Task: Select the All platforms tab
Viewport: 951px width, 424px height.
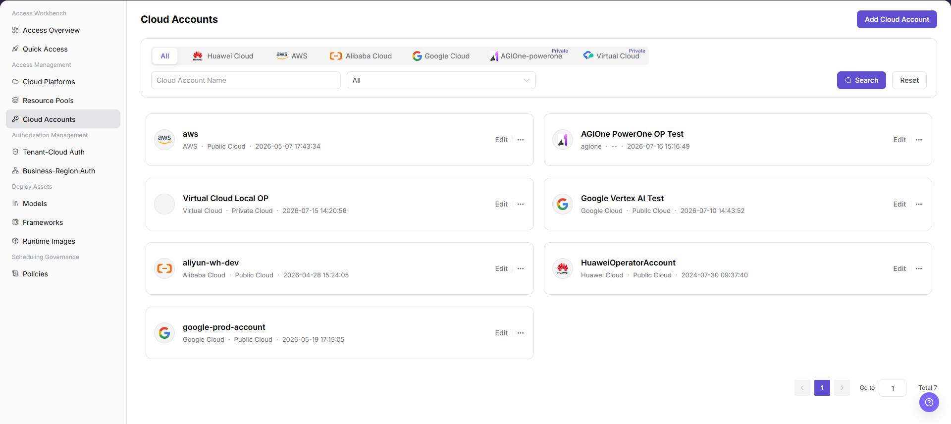Action: click(x=165, y=56)
